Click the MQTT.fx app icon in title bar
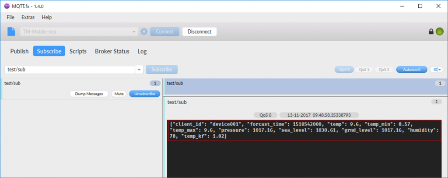This screenshot has width=448, height=178. pos(7,6)
